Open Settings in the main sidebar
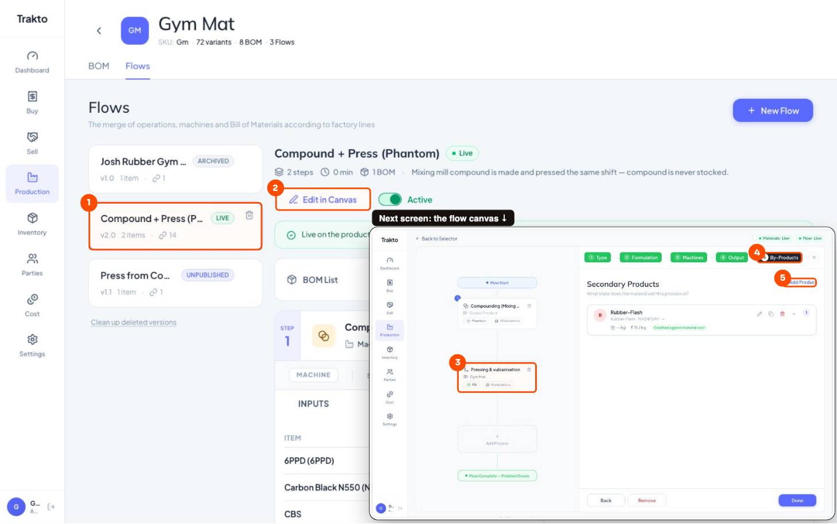 click(x=32, y=346)
